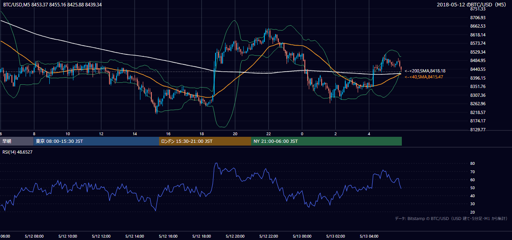Click the BTC/USD,M5 price header text
Viewport: 512px width, 240px height.
52,4
